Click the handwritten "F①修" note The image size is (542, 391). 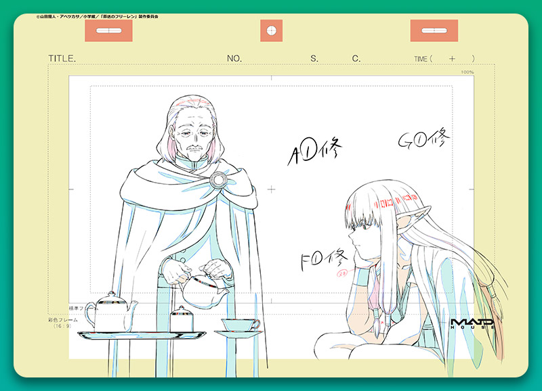pyautogui.click(x=324, y=259)
